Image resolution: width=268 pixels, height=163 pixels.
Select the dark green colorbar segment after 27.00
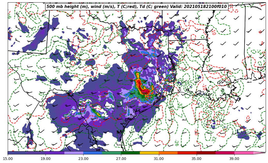point(131,153)
